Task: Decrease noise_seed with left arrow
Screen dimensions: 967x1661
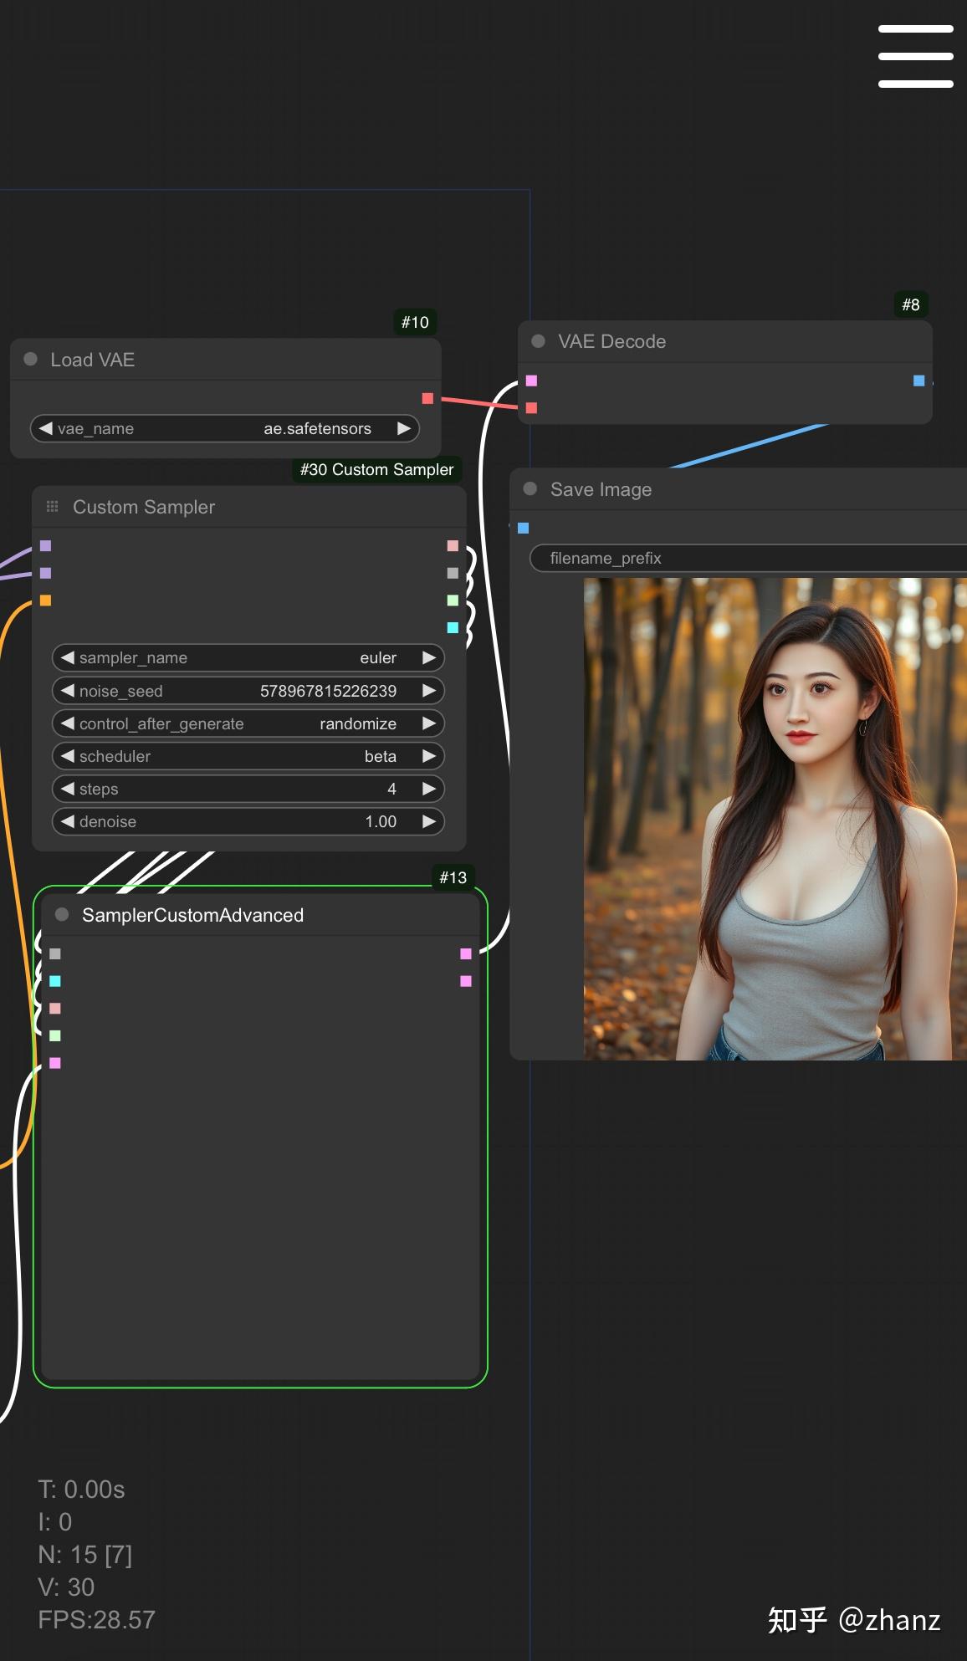Action: (x=68, y=691)
